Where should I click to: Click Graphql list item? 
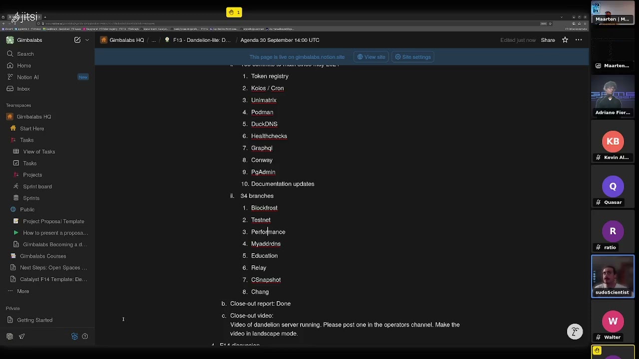(x=262, y=148)
